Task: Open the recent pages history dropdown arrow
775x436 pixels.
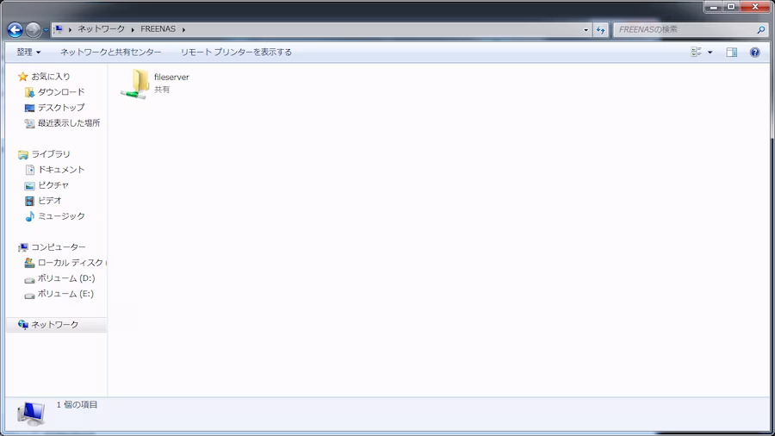Action: point(46,30)
